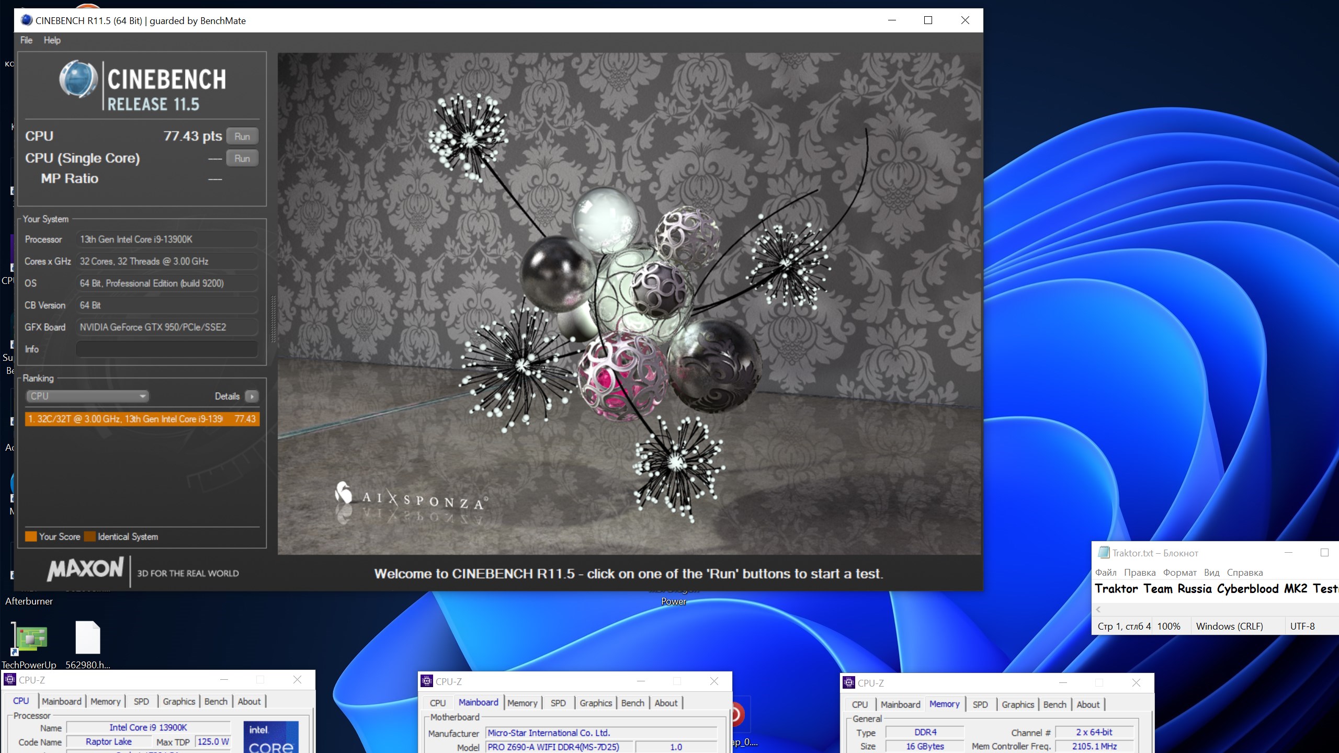Click the Processor field 13th Gen i9-13900K
1339x753 pixels.
[167, 239]
